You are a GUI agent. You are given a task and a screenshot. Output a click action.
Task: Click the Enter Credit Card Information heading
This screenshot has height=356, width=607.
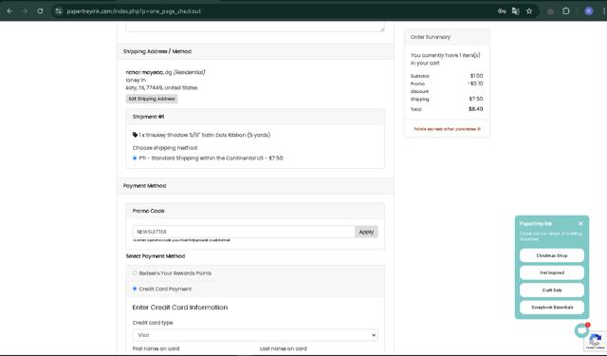pyautogui.click(x=180, y=308)
